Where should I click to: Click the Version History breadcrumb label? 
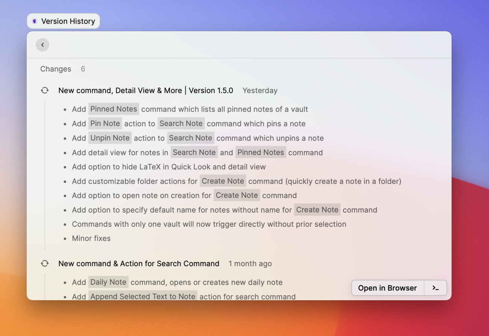click(x=68, y=21)
